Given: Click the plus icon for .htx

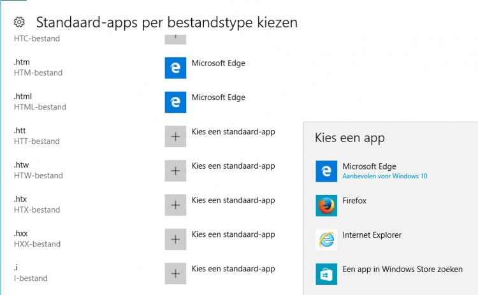Looking at the screenshot, I should point(175,205).
